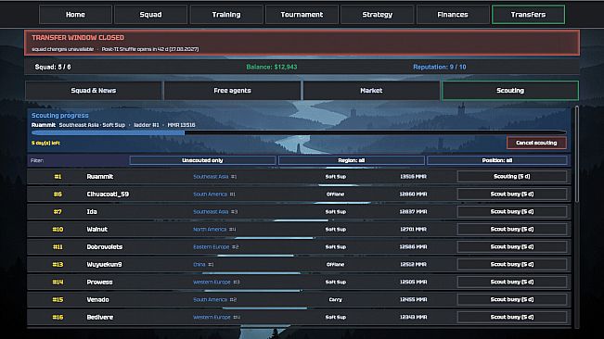Click Scout busy button for Prowess
Screen dimensions: 604x339
tap(512, 282)
